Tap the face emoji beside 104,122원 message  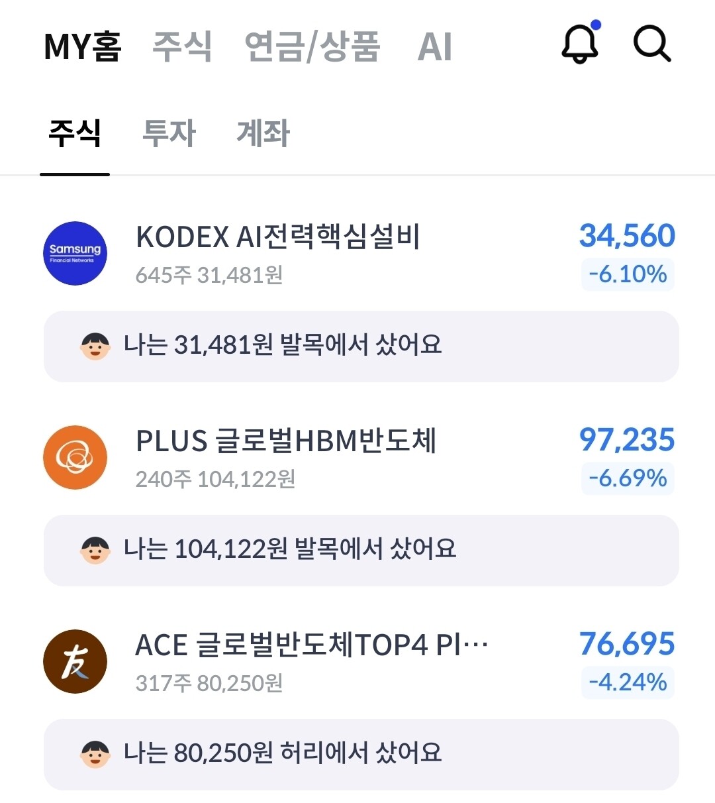(x=95, y=551)
